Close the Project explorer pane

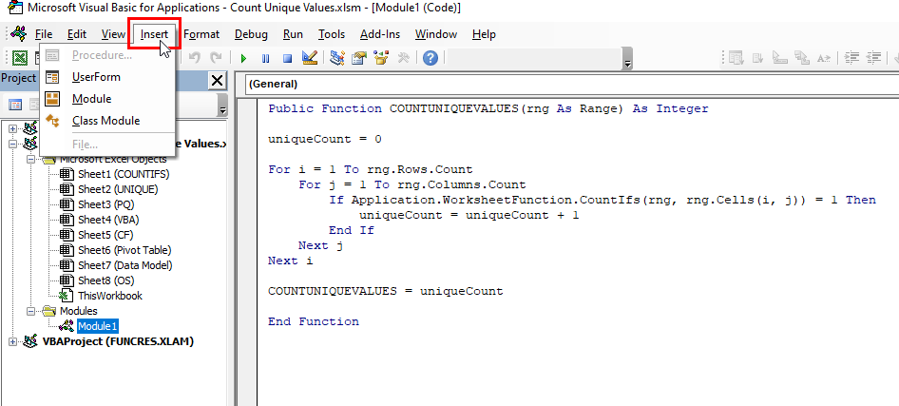(x=217, y=81)
